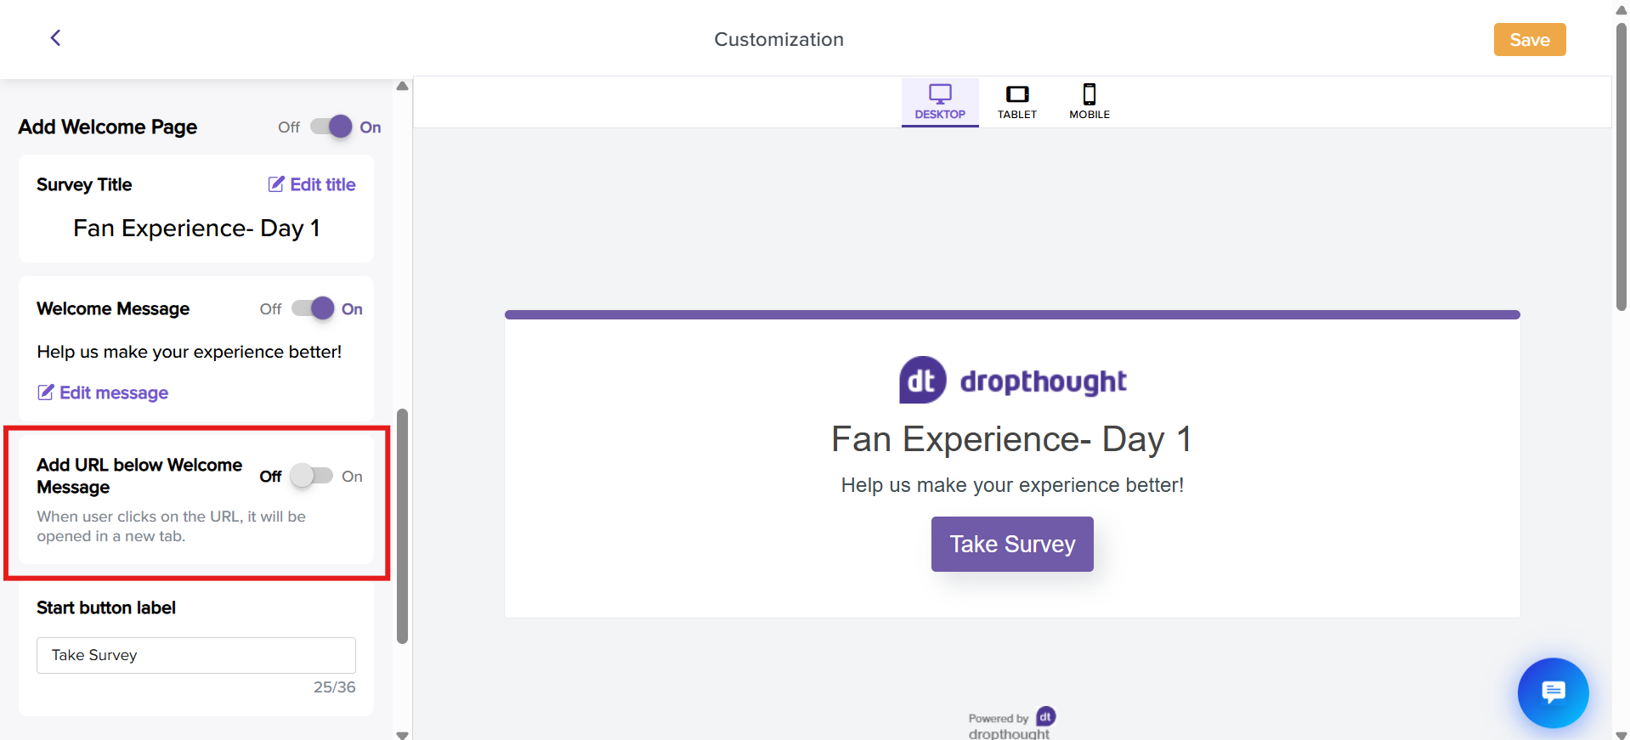1630x740 pixels.
Task: Click the Edit title pencil icon
Action: tap(276, 184)
